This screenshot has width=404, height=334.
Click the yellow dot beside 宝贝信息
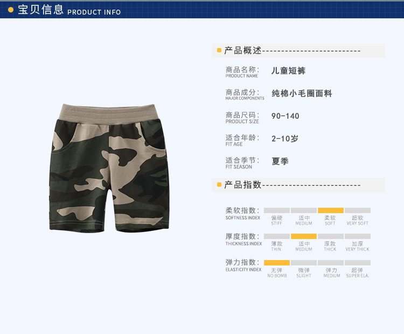point(11,10)
